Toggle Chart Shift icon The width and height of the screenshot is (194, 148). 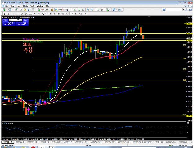click(102, 10)
